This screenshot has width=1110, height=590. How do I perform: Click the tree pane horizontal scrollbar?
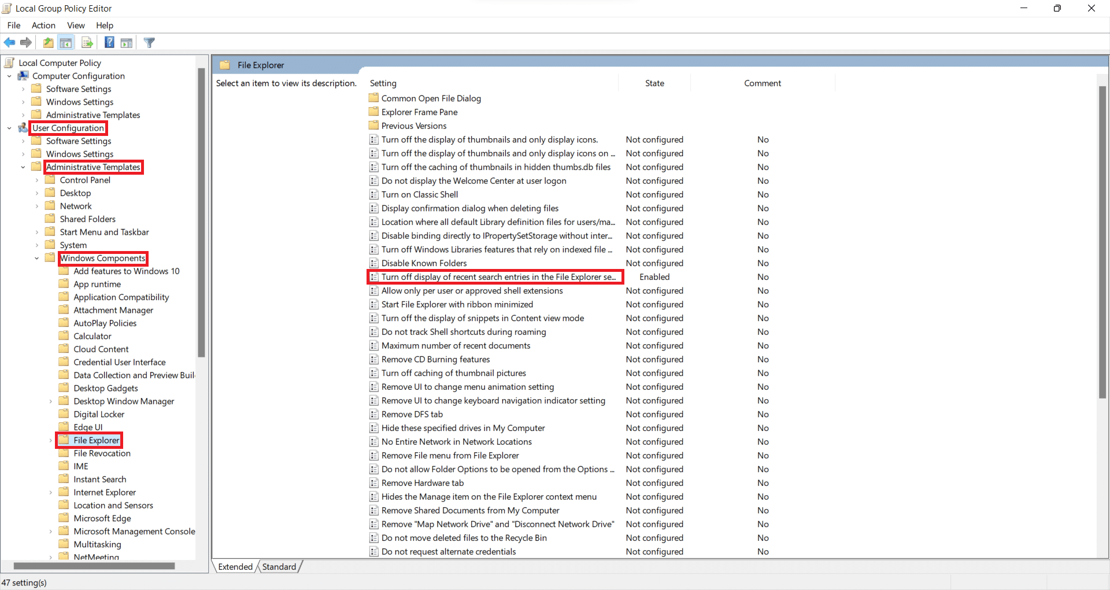click(x=94, y=566)
